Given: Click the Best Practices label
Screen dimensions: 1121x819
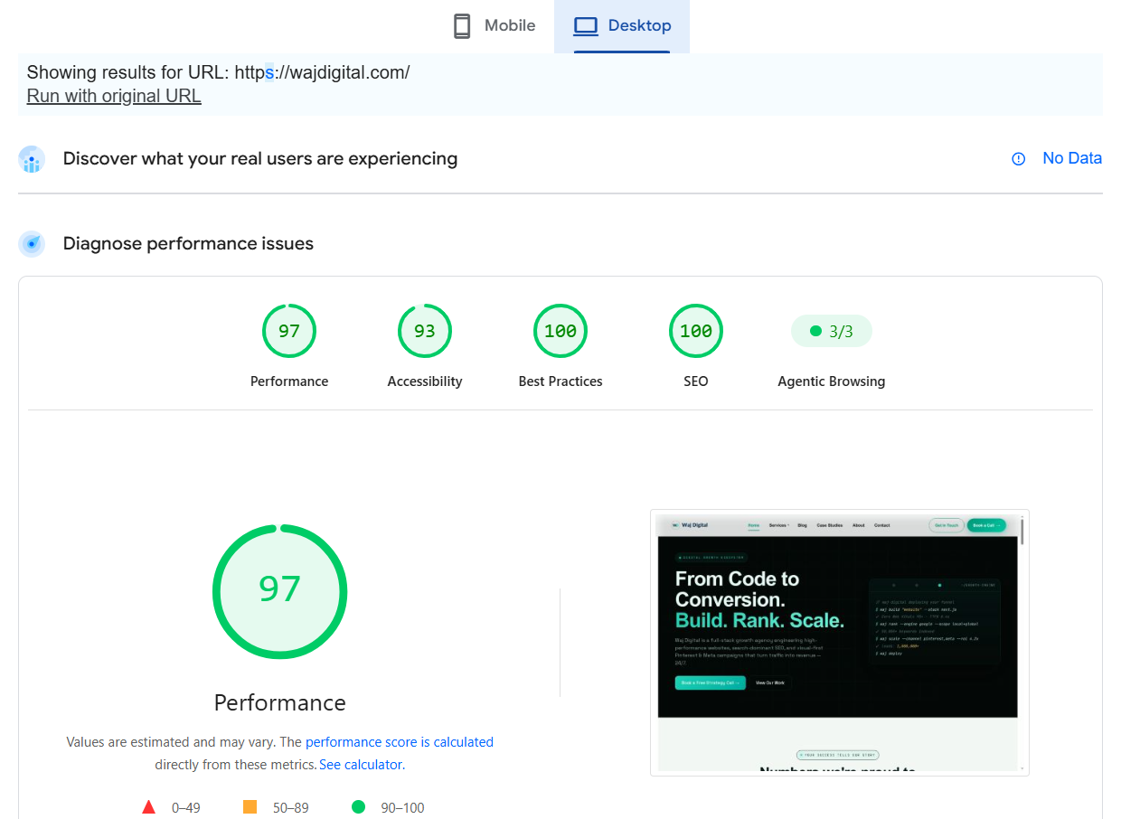Looking at the screenshot, I should click(560, 381).
